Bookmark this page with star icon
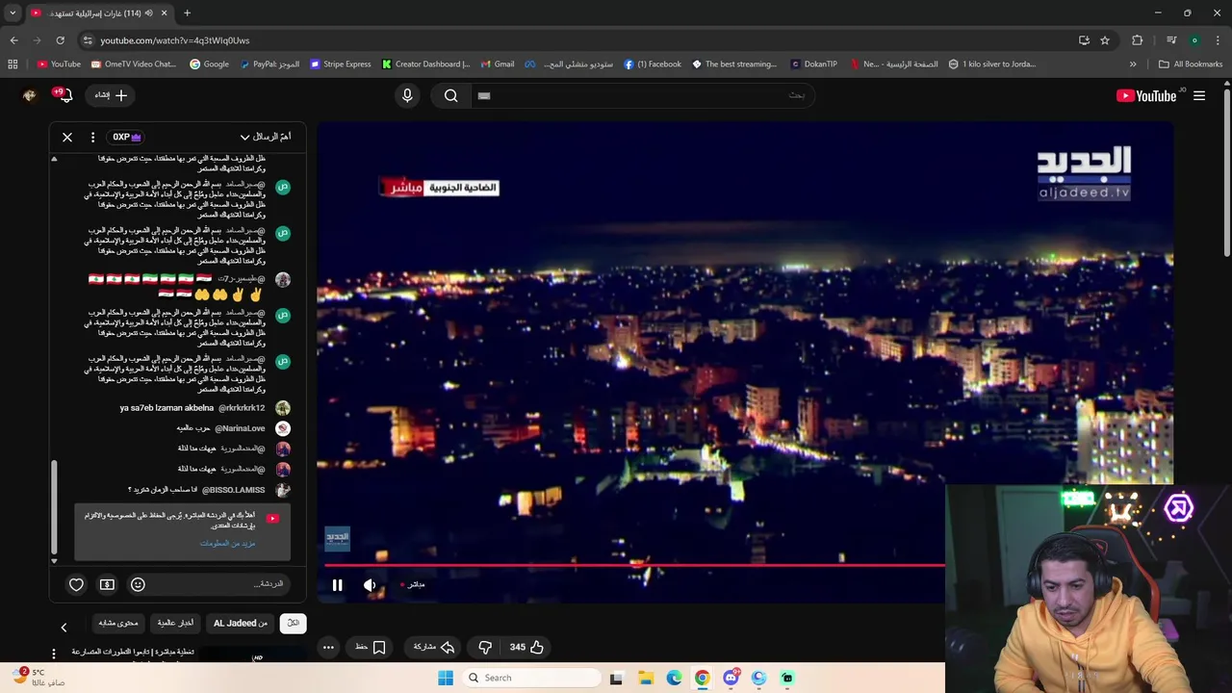The width and height of the screenshot is (1232, 693). (1105, 40)
